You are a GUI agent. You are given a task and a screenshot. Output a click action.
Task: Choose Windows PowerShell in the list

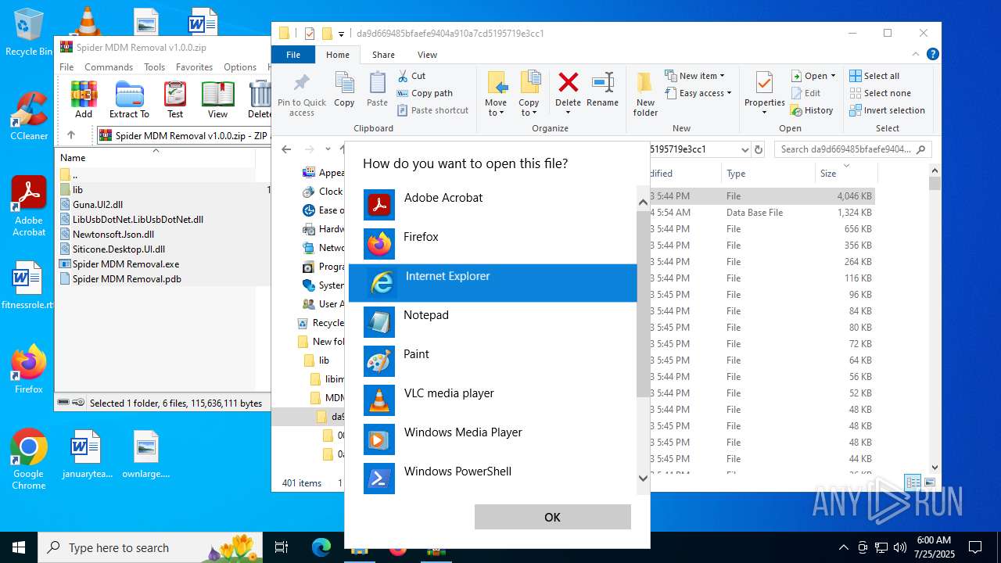click(x=493, y=479)
